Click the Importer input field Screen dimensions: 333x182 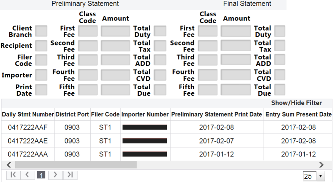41,75
